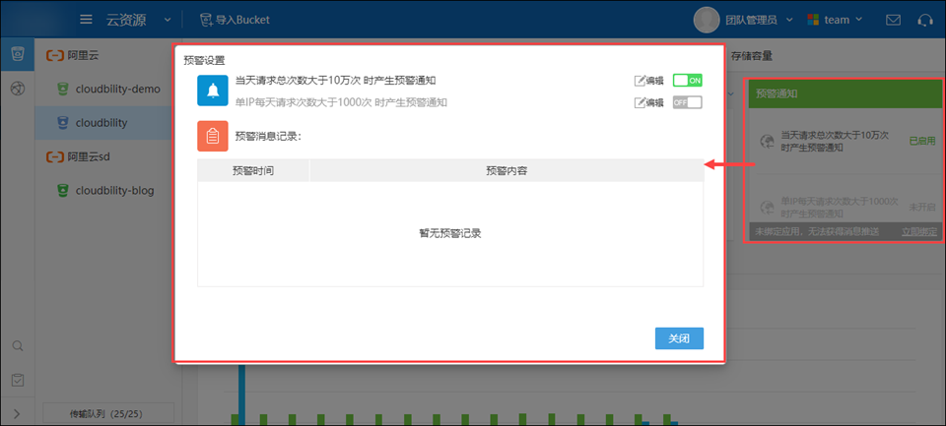
Task: Select cloudbility-blog bucket in the tree
Action: click(116, 191)
